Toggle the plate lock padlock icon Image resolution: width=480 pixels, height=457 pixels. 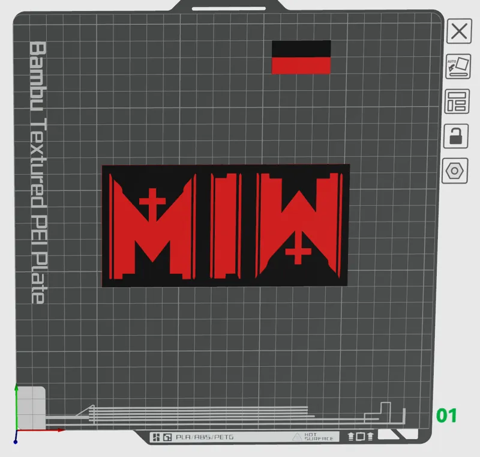coord(456,136)
